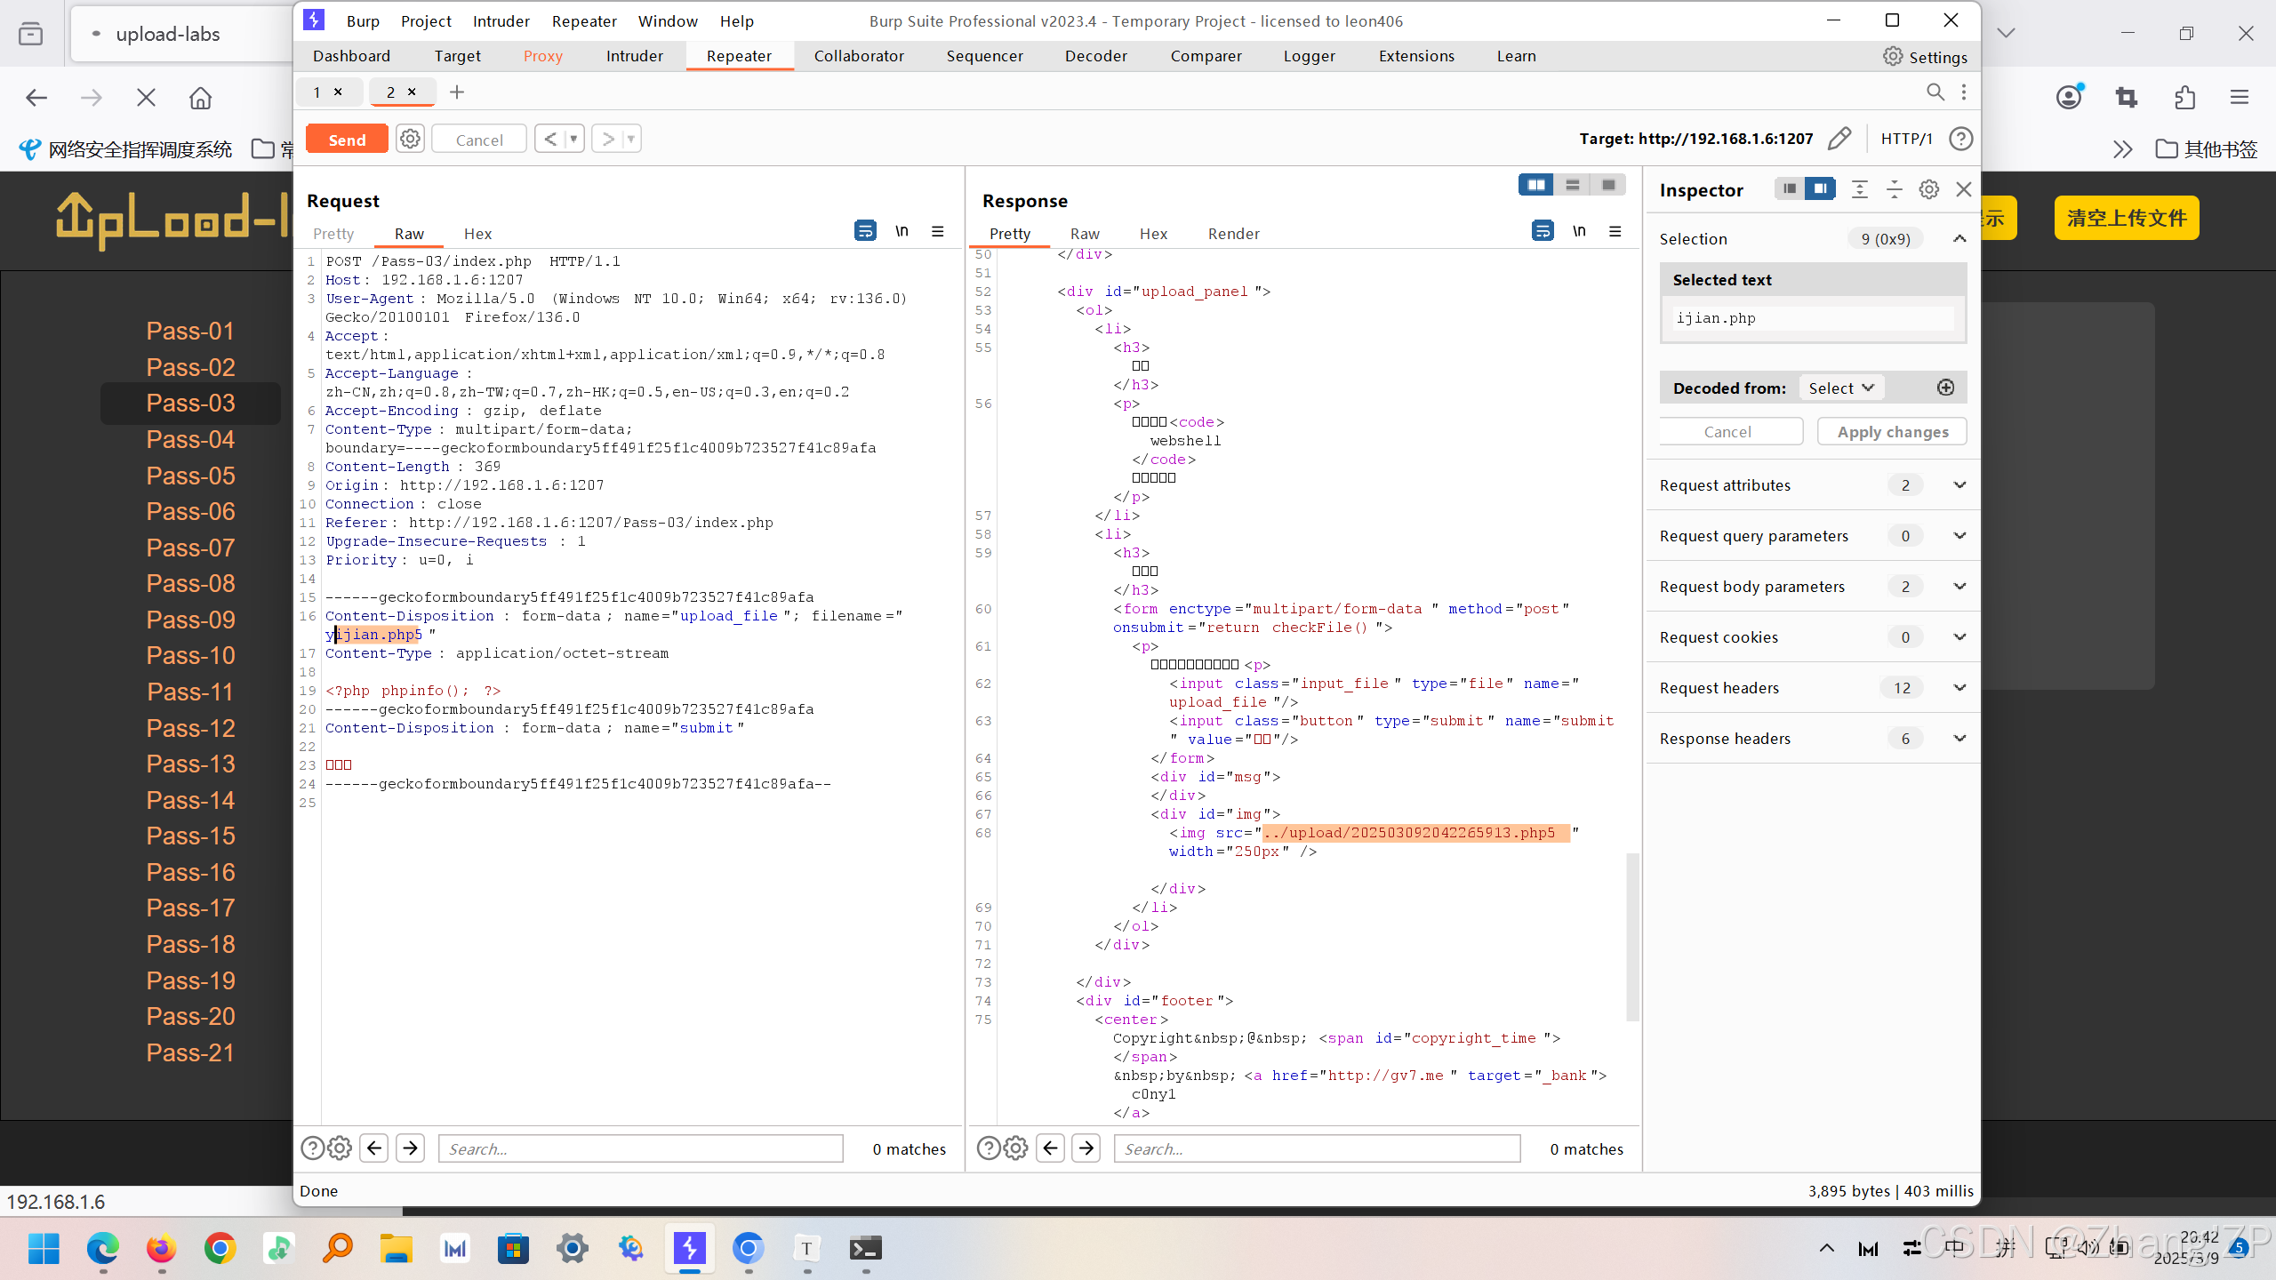This screenshot has height=1280, width=2276.
Task: Click the orange Send button
Action: pyautogui.click(x=347, y=140)
